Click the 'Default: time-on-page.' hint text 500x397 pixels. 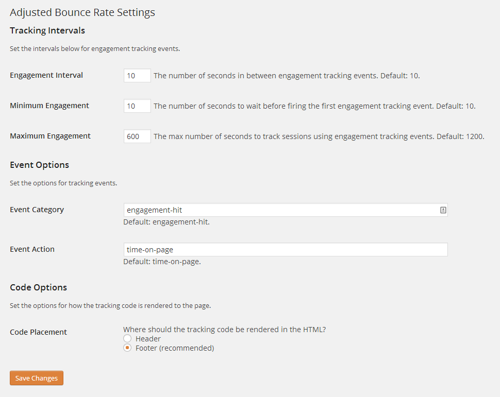162,262
